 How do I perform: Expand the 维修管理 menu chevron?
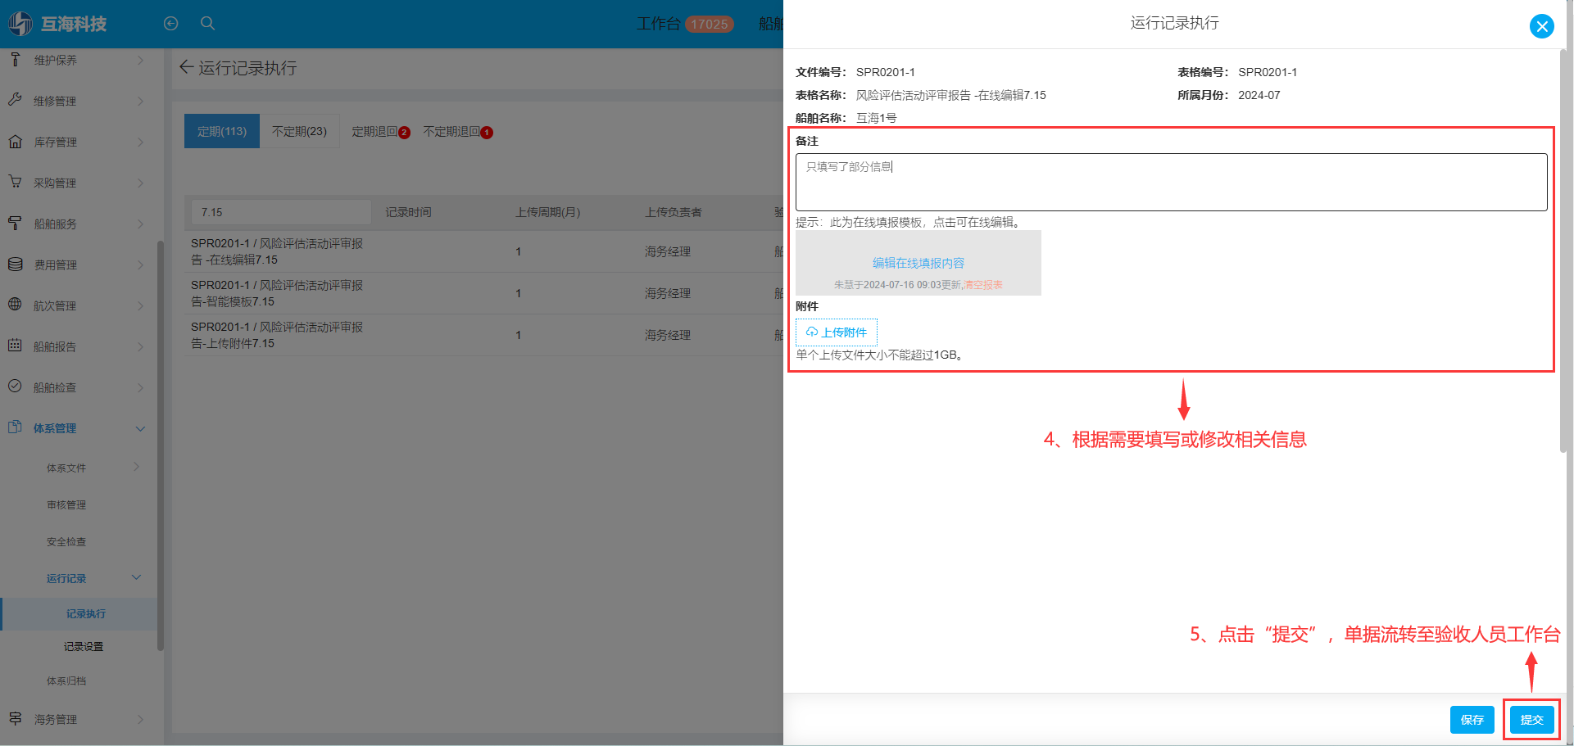(140, 101)
